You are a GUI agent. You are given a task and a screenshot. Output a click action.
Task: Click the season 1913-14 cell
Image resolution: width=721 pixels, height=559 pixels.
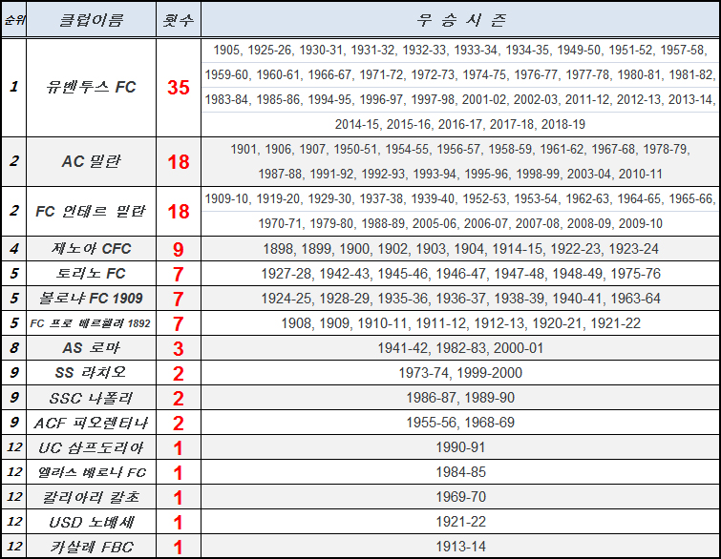click(460, 547)
